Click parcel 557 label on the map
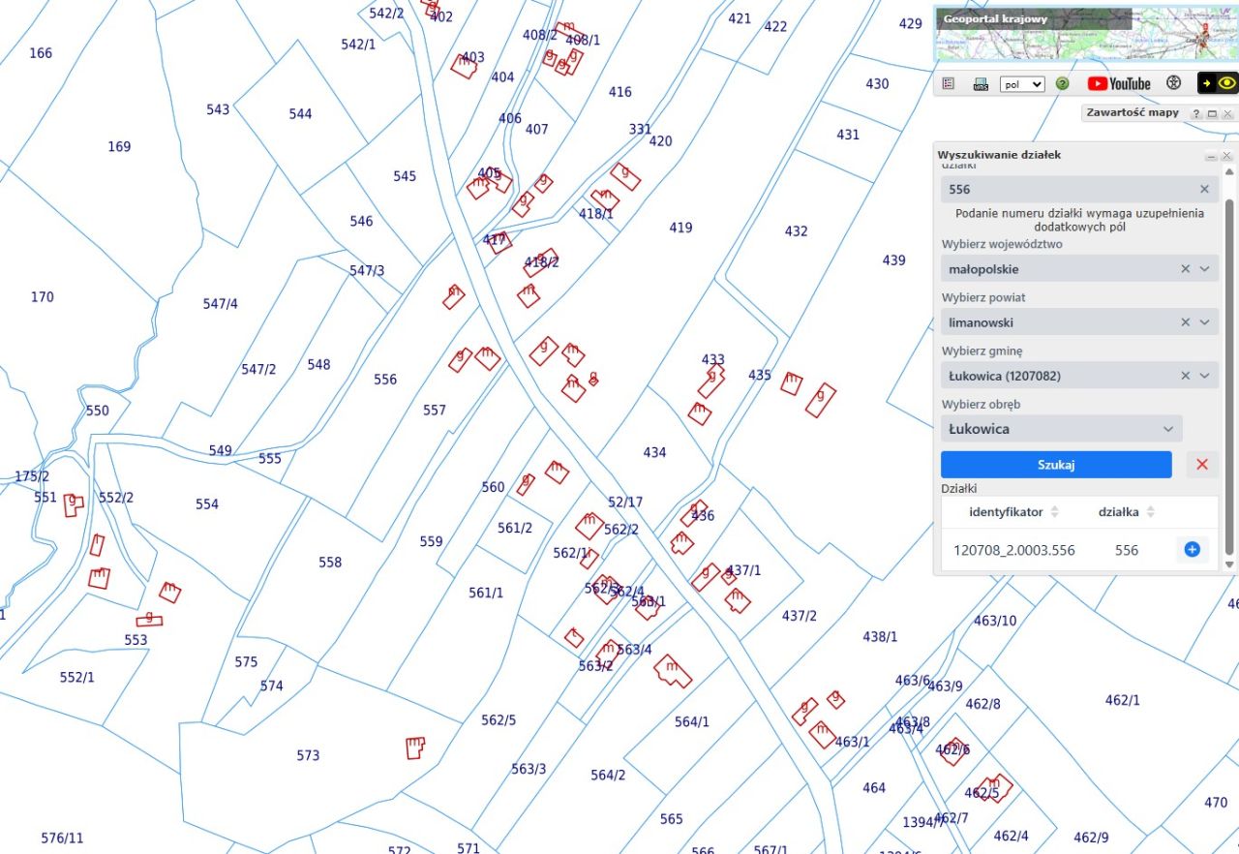This screenshot has height=854, width=1239. pos(435,411)
